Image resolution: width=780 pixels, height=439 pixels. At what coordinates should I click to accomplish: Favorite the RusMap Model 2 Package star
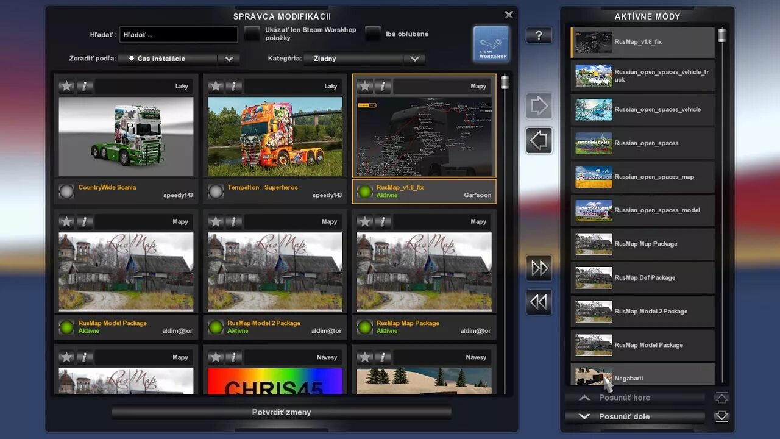tap(216, 221)
